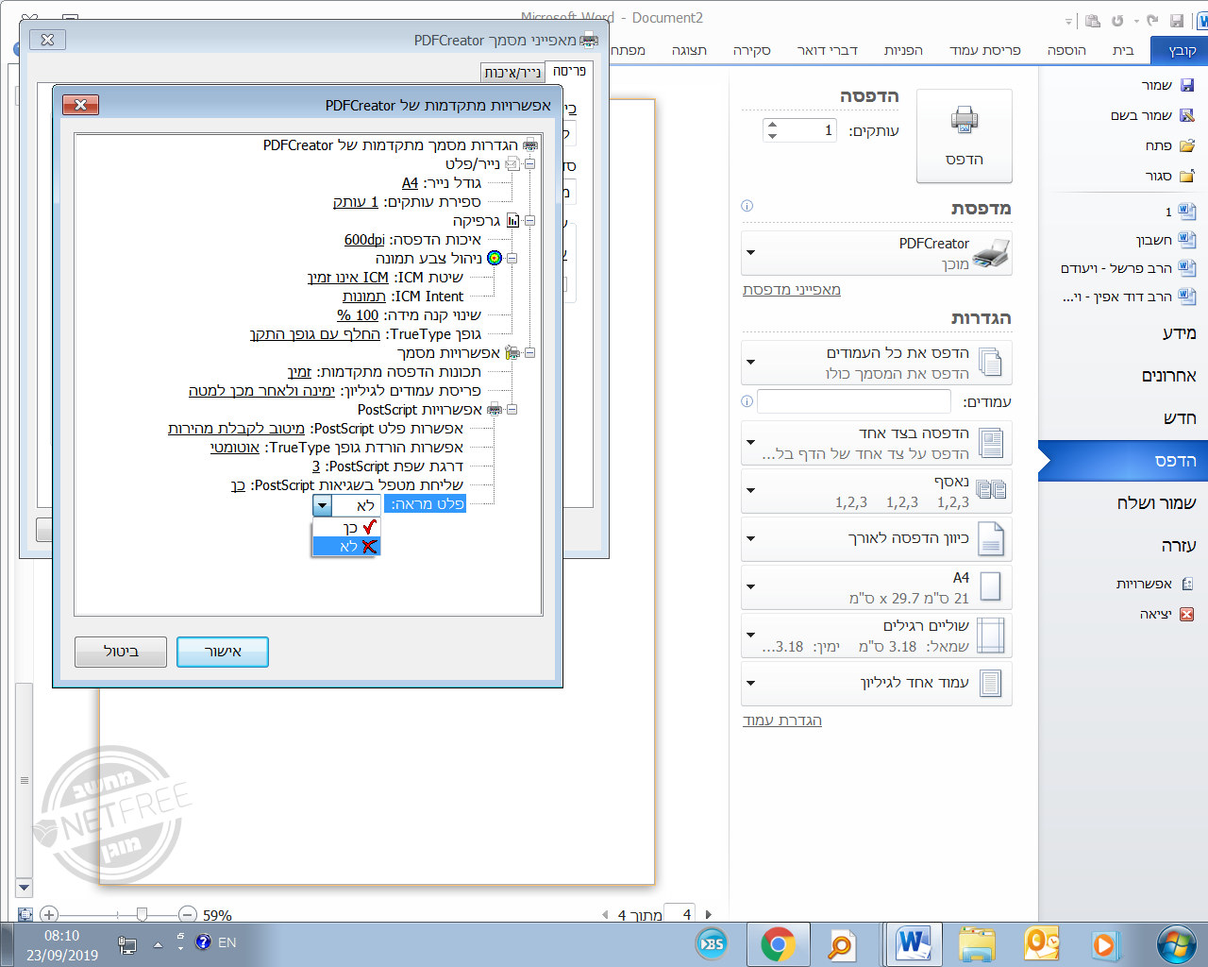The image size is (1208, 967).
Task: Collapse the אפשרויות PostScript tree node
Action: point(512,410)
